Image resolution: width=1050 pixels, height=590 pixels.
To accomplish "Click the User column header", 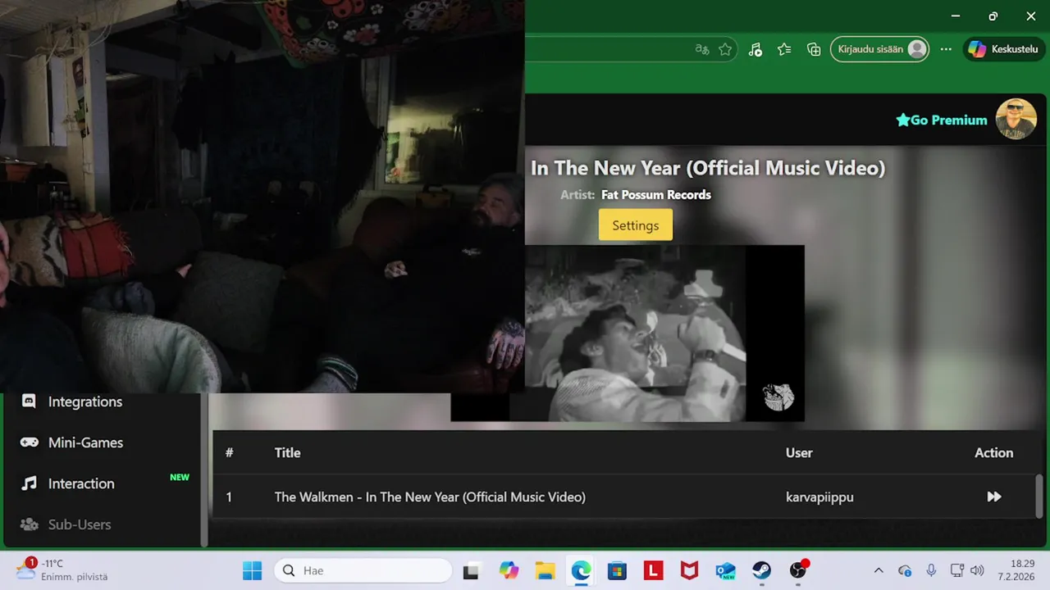I will click(799, 453).
